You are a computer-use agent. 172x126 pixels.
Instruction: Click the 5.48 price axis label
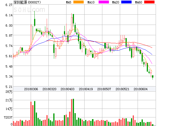point(9,66)
